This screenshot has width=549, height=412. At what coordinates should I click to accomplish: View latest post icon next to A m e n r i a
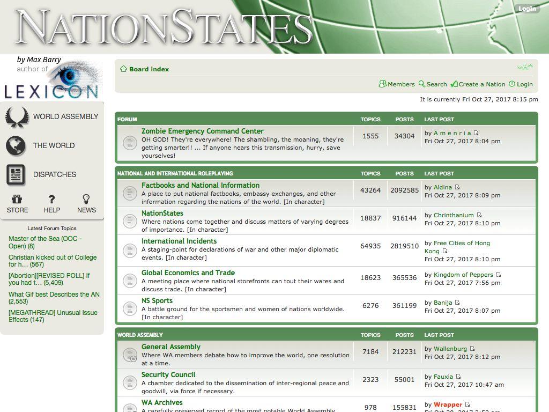tap(476, 133)
